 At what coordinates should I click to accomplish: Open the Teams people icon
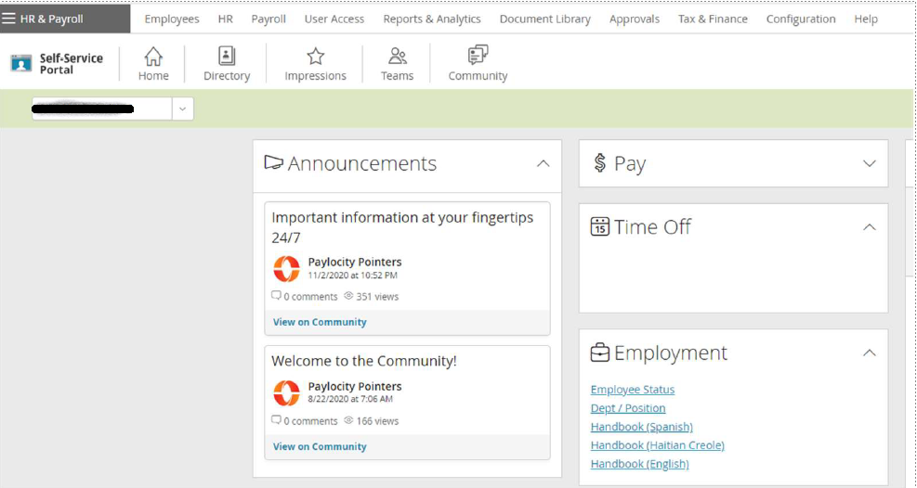[397, 56]
